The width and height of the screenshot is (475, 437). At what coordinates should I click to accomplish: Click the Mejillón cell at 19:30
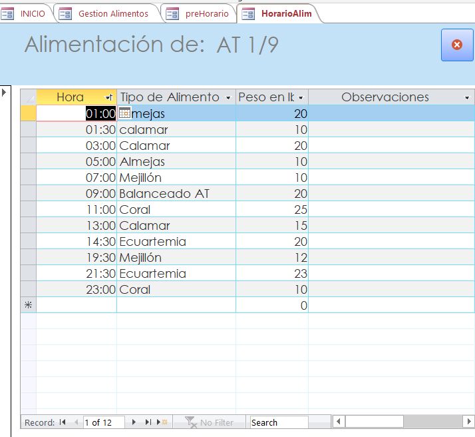pos(176,257)
